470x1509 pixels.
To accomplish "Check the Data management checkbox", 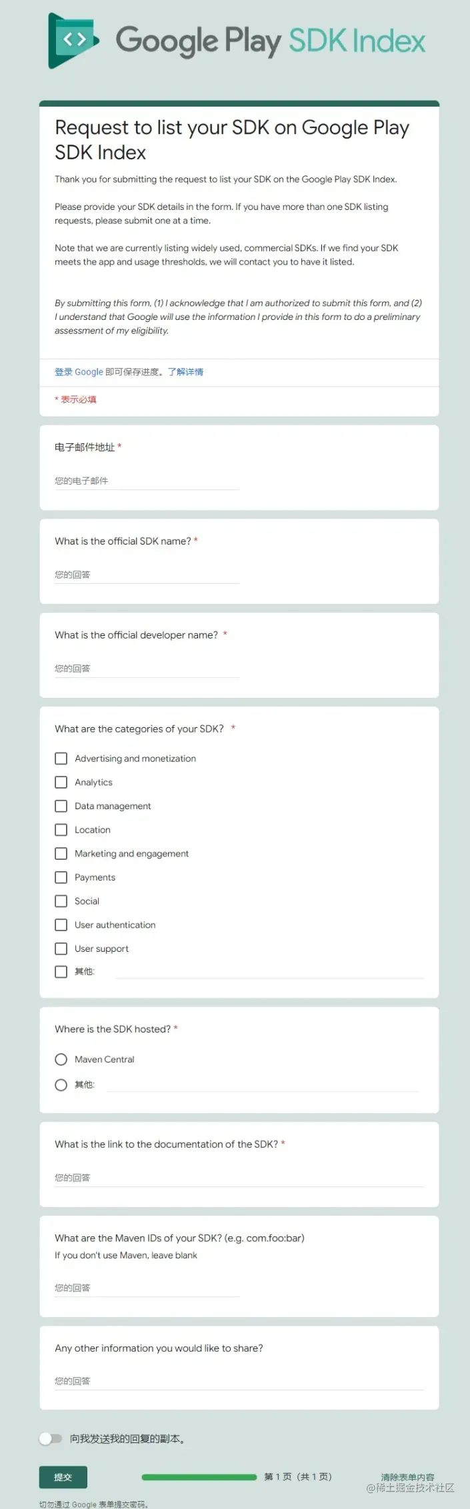I will (61, 806).
